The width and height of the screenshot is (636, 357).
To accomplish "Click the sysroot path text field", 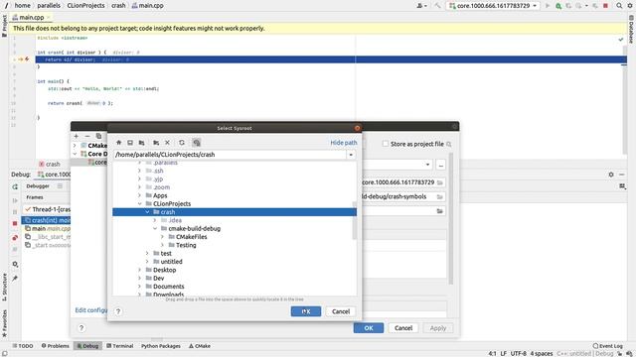I will pyautogui.click(x=230, y=155).
